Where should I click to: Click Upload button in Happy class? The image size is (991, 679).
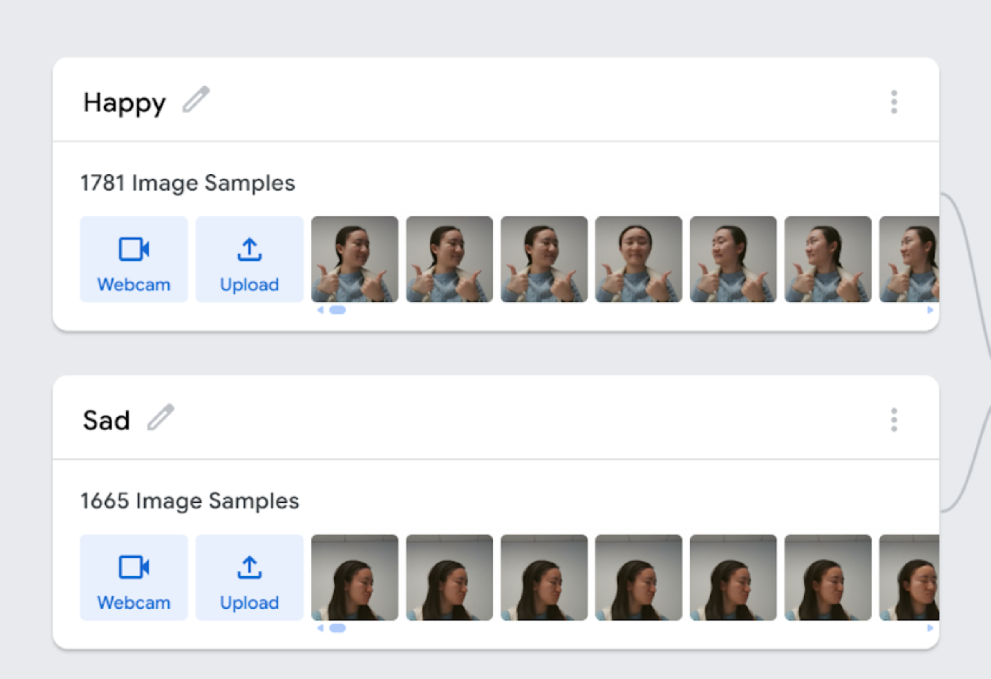(250, 259)
